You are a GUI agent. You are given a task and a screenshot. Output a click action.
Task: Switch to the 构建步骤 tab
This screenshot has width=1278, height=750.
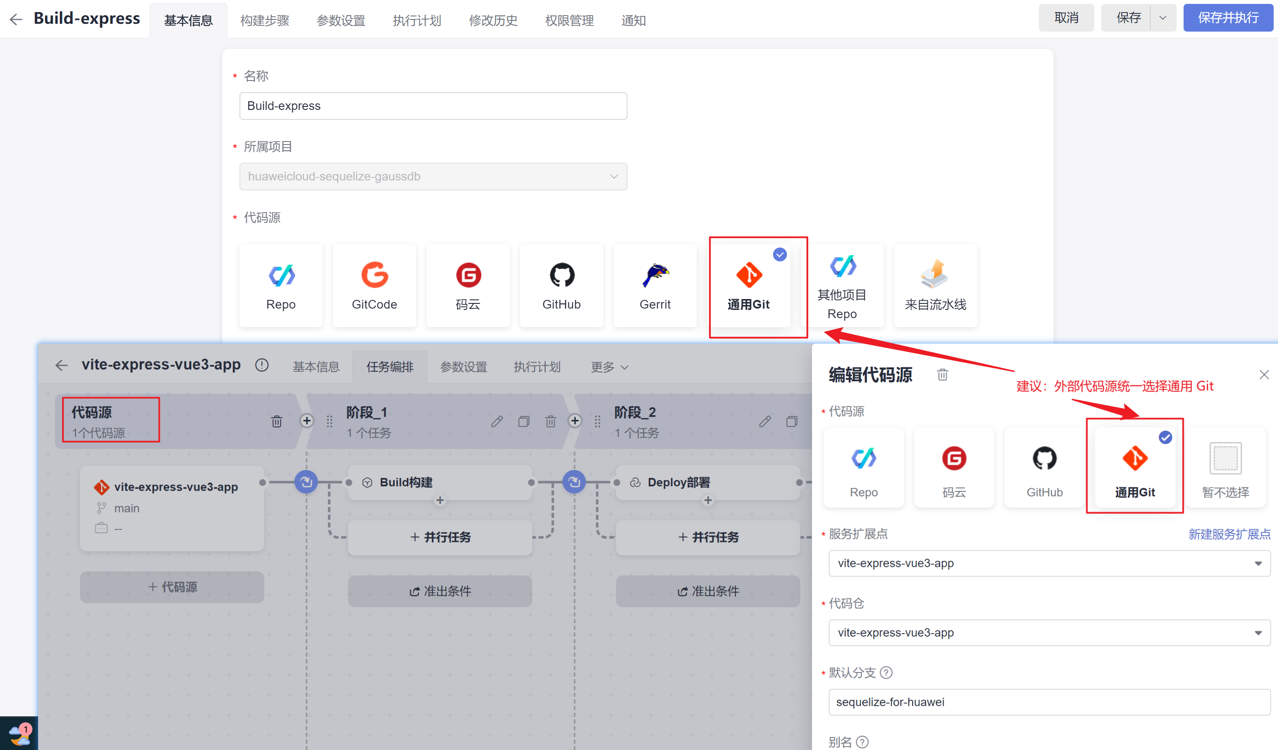click(265, 20)
